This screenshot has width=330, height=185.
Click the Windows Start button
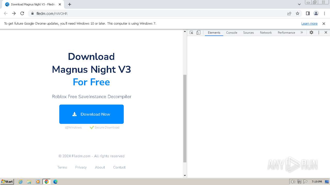[7, 181]
